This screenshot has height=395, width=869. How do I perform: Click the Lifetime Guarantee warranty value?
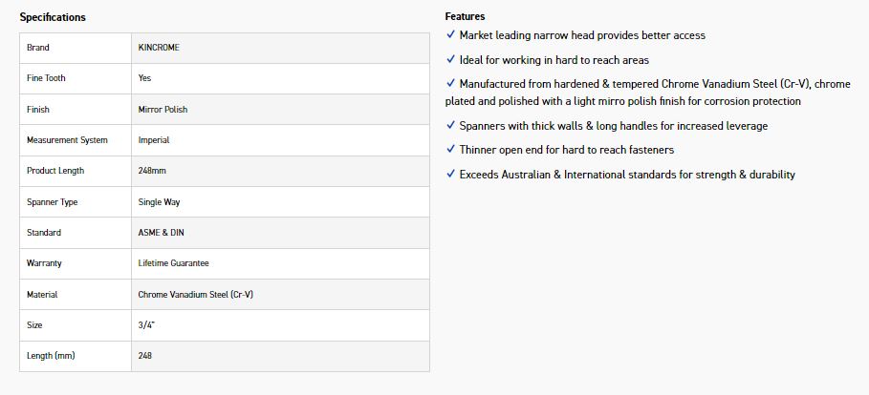click(173, 263)
